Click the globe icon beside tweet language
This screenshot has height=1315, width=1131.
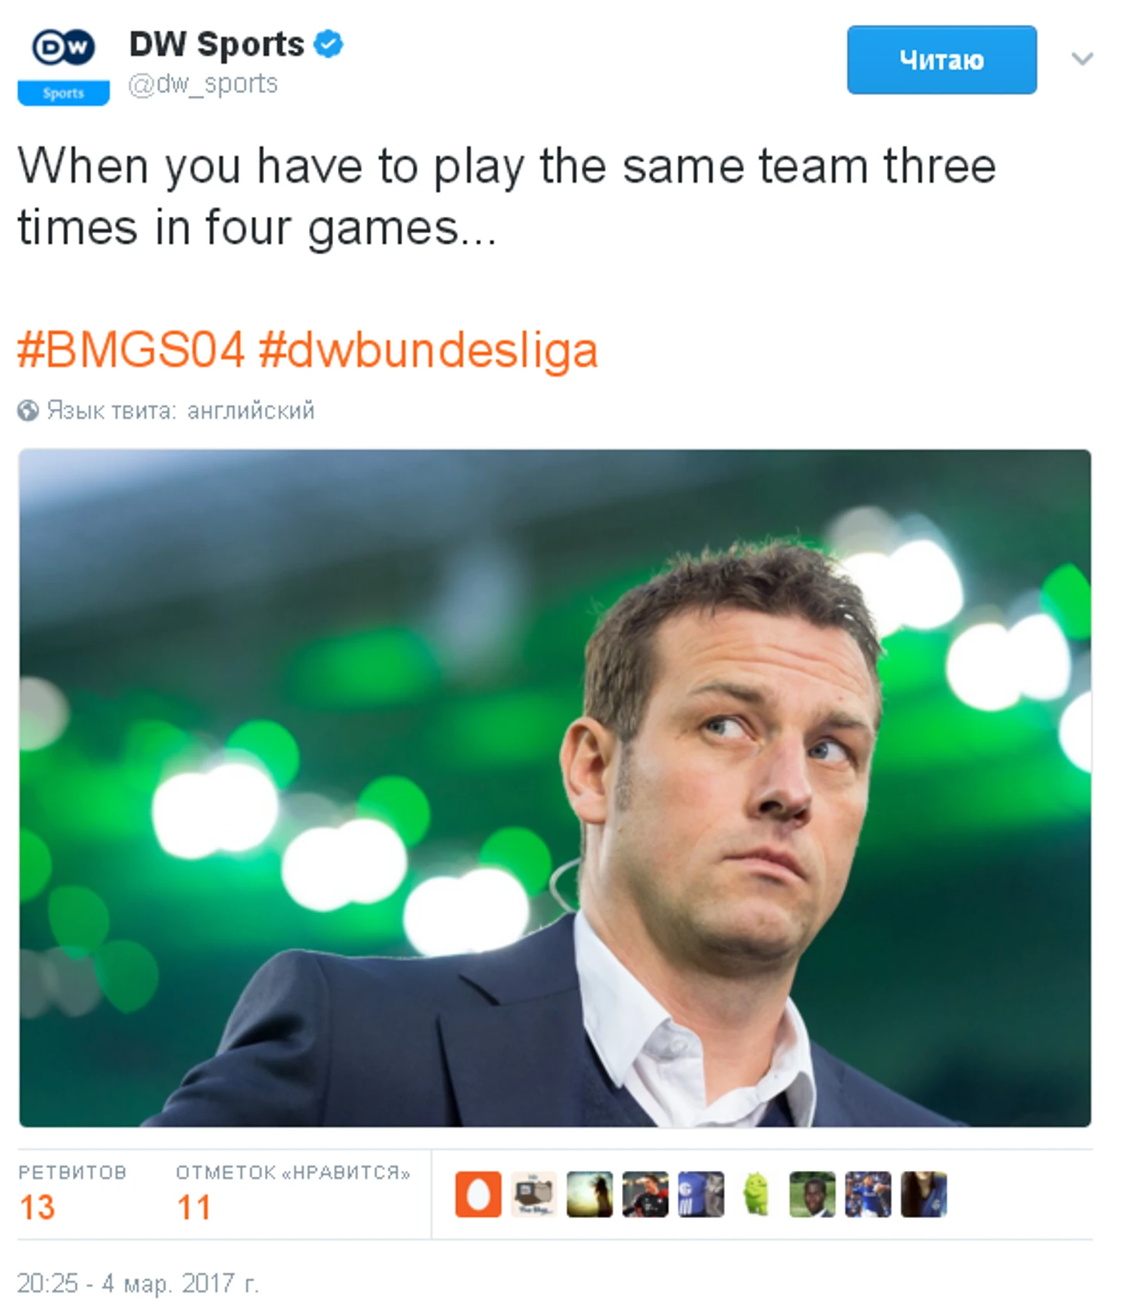click(x=28, y=410)
